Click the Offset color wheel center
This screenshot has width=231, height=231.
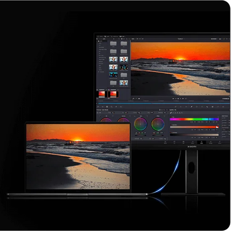[x=158, y=124]
